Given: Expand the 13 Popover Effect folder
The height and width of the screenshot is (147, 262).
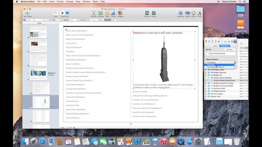Looking at the screenshot, I should click(x=206, y=88).
